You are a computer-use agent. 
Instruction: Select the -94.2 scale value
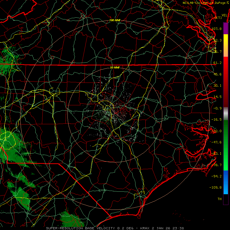coord(216,176)
